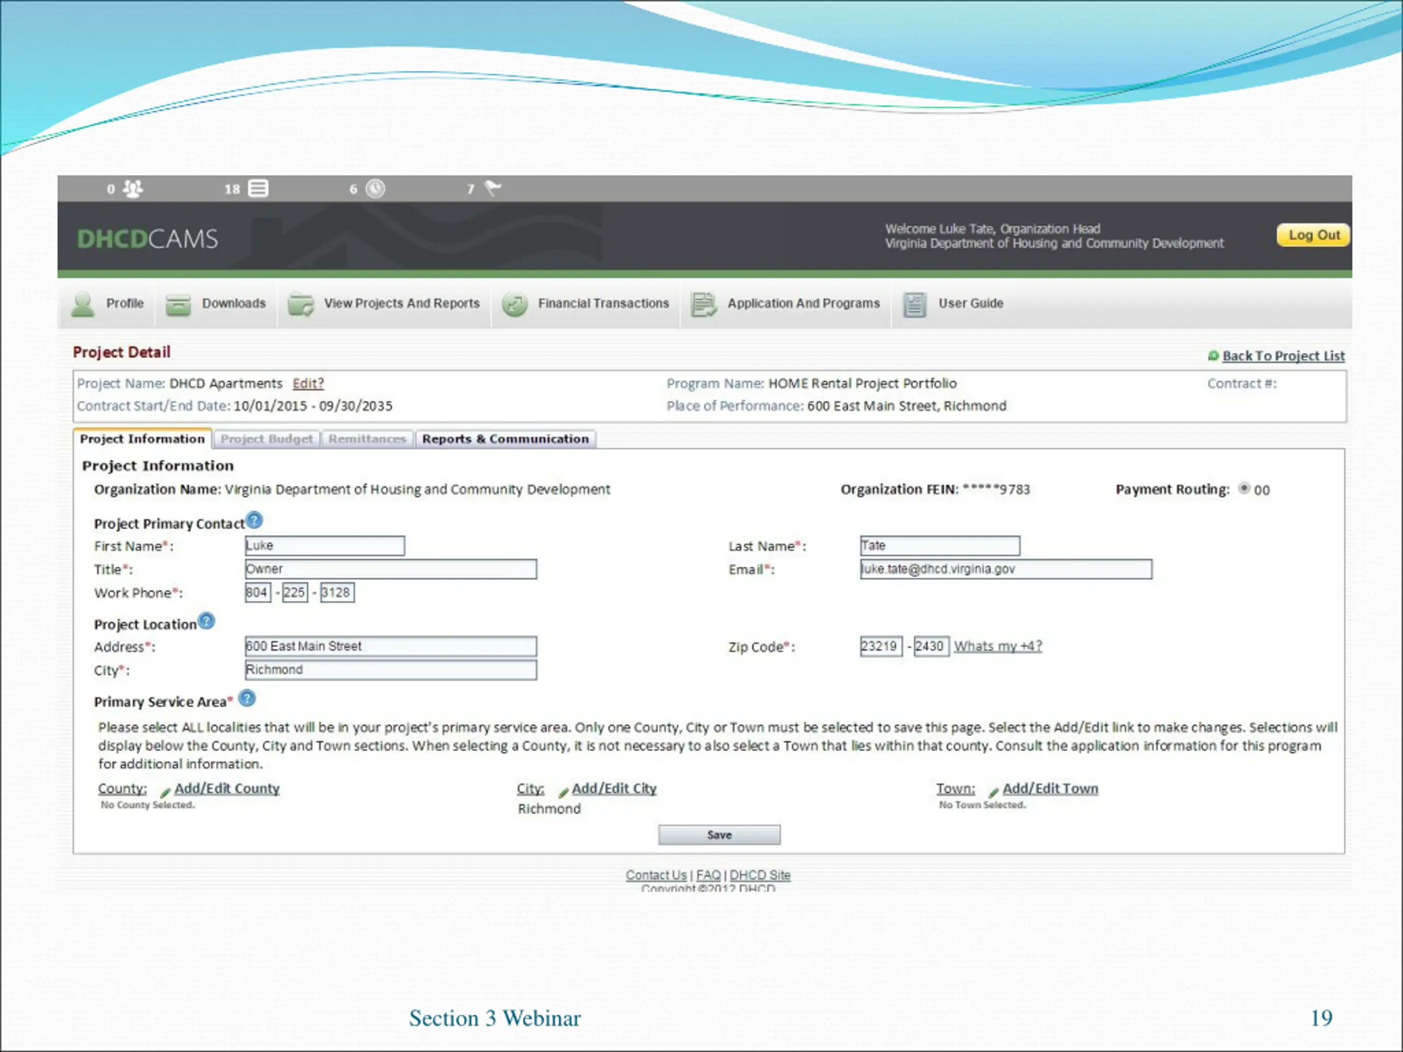Open View Projects And Reports menu
1403x1052 pixels.
(x=401, y=304)
